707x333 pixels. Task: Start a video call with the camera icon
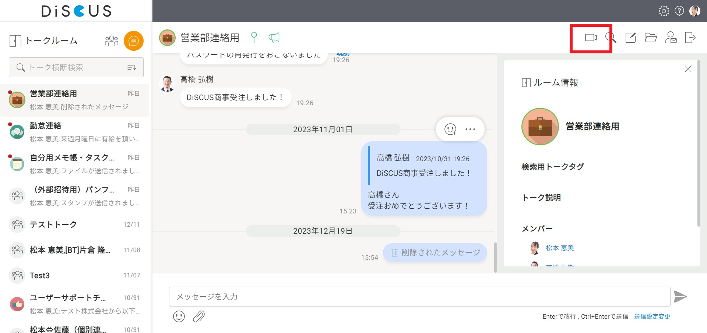point(591,38)
